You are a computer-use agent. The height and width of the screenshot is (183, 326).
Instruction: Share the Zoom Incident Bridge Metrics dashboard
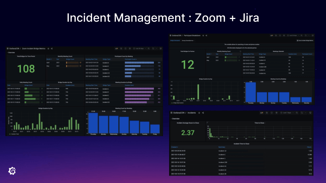(52, 48)
